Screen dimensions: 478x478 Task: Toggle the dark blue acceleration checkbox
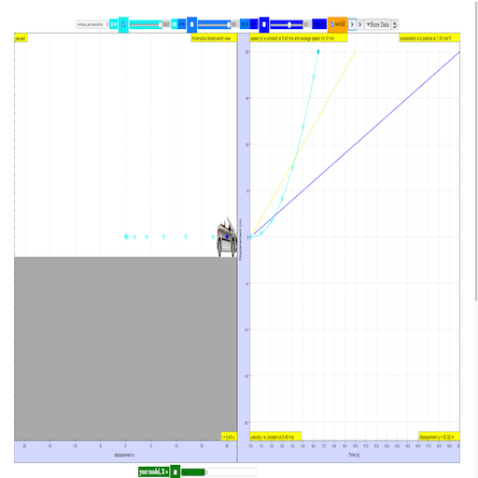[x=264, y=24]
